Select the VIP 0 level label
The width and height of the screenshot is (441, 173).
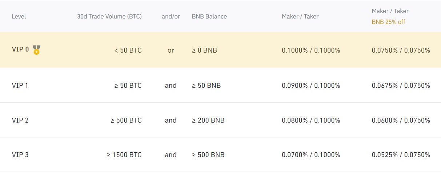(x=20, y=50)
